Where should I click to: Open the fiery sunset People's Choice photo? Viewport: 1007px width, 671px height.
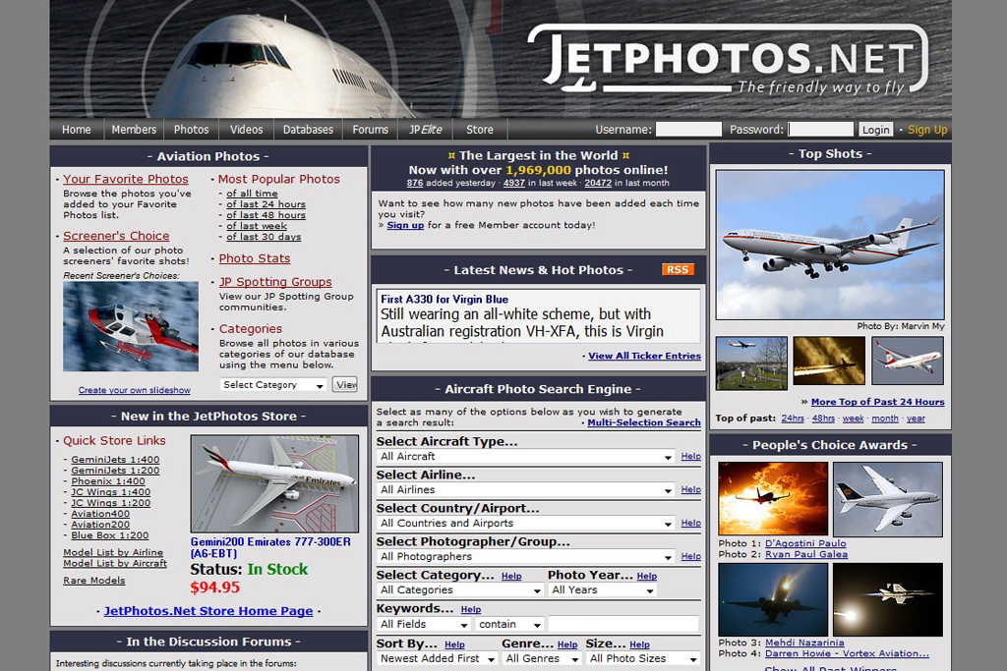[773, 498]
